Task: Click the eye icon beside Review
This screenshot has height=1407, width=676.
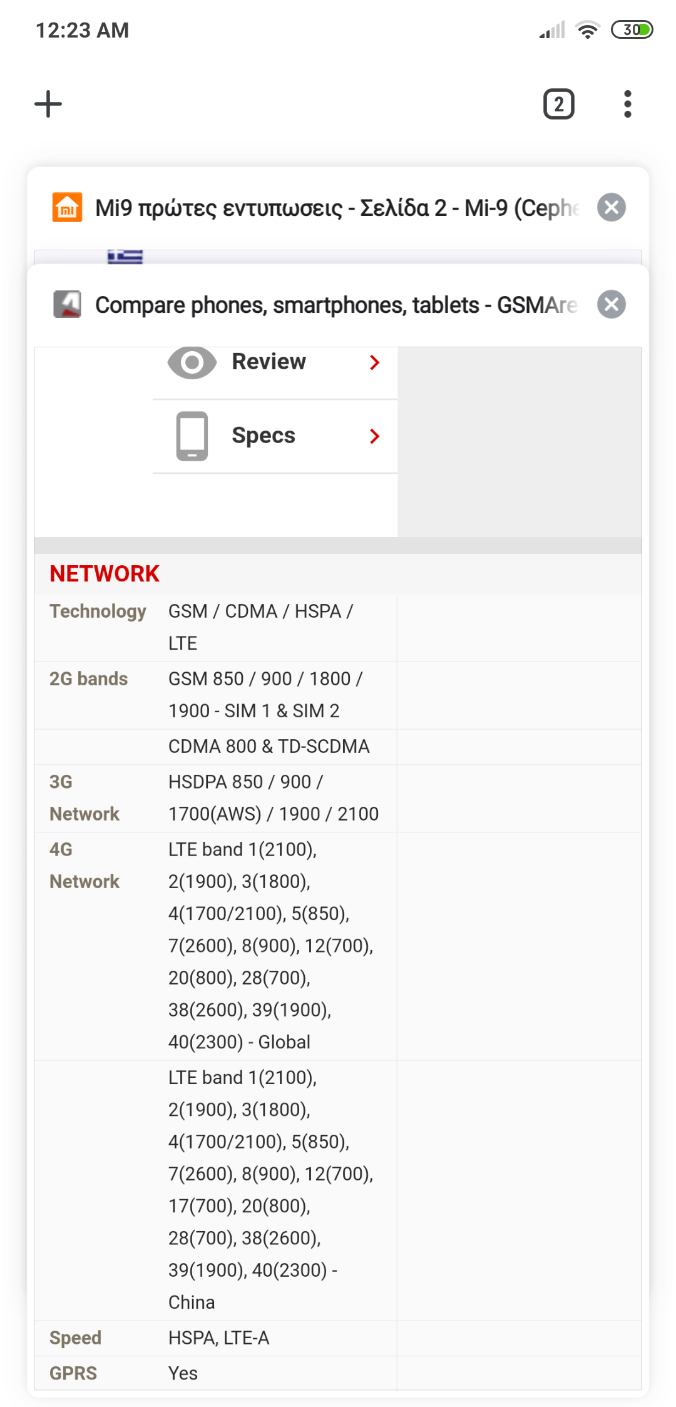Action: [192, 362]
